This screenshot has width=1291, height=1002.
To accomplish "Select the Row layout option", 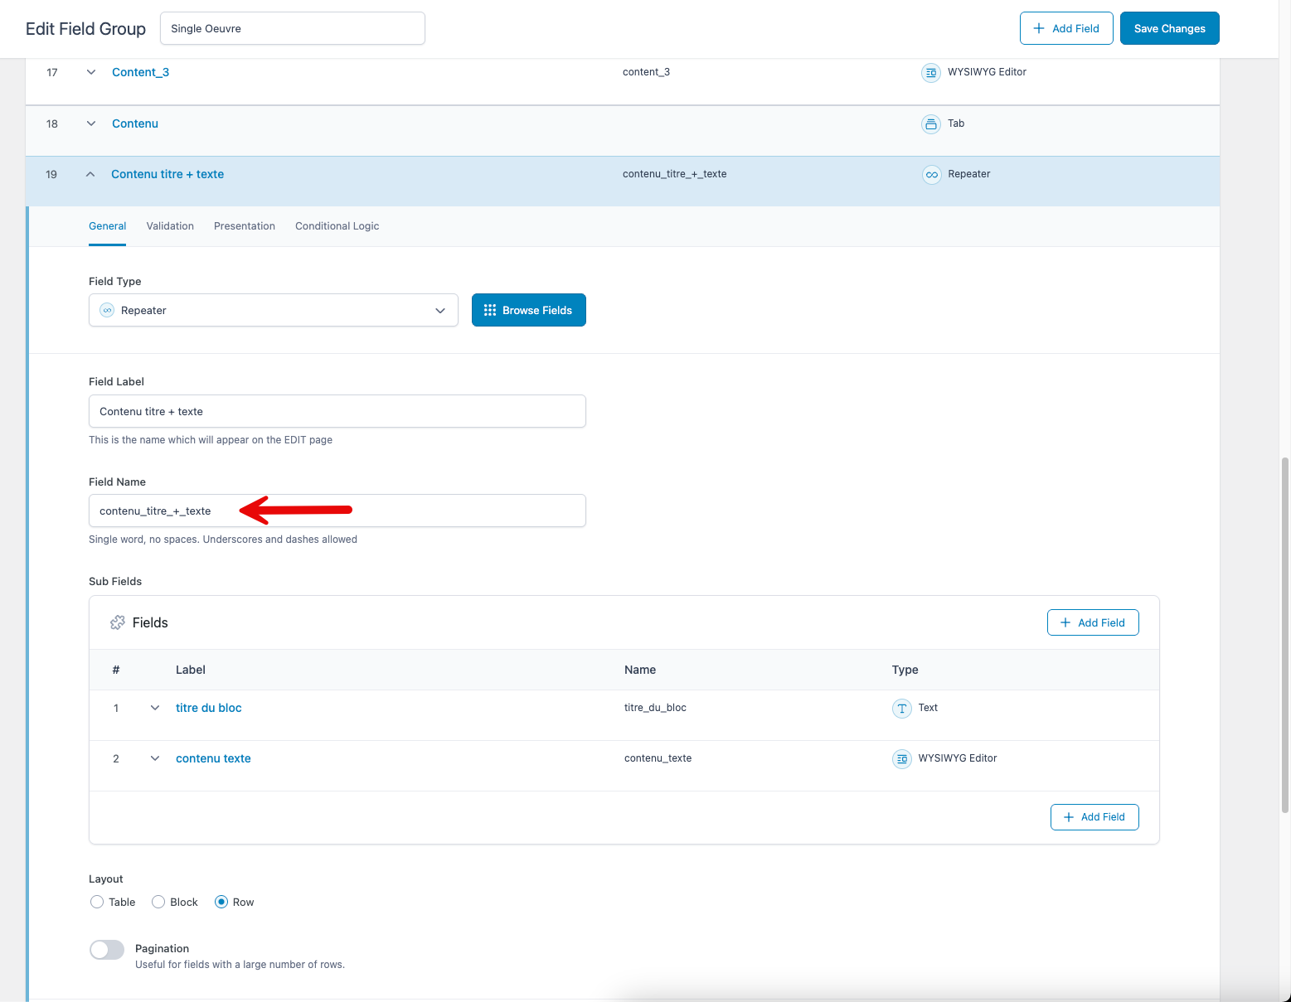I will coord(221,902).
